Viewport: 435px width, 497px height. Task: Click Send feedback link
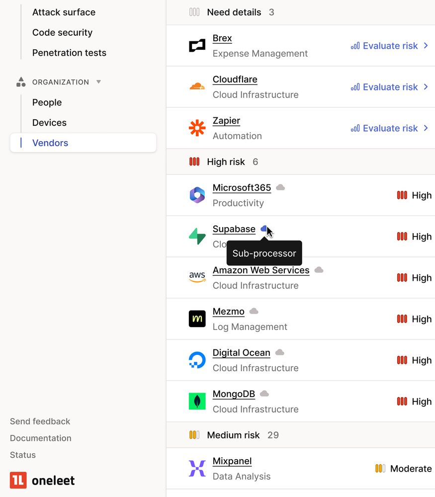pos(40,421)
